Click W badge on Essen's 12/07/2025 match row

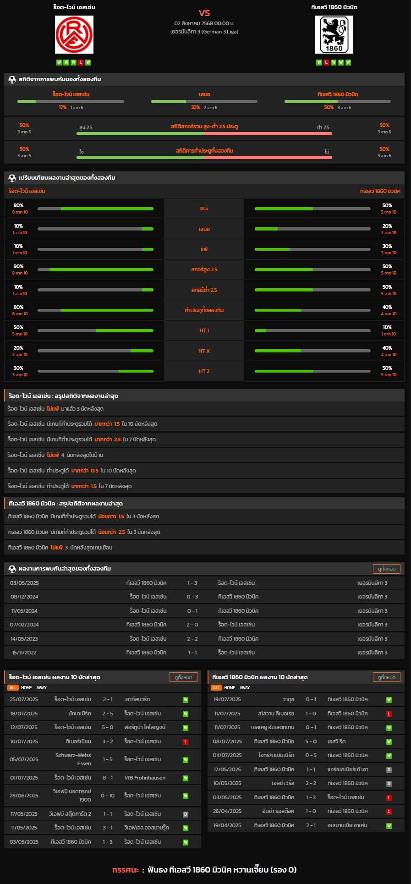point(186,728)
